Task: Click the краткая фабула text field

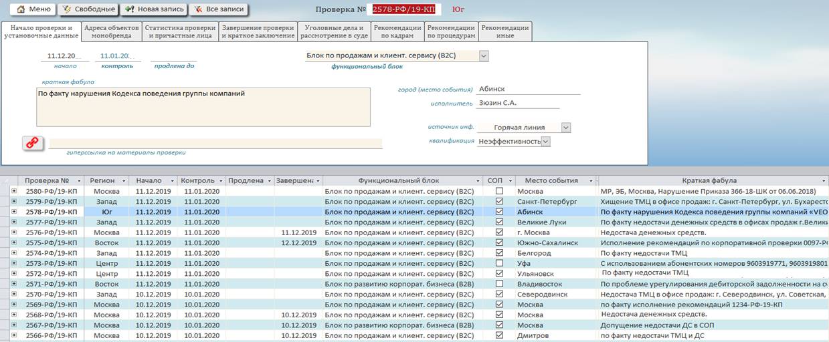Action: (x=203, y=107)
